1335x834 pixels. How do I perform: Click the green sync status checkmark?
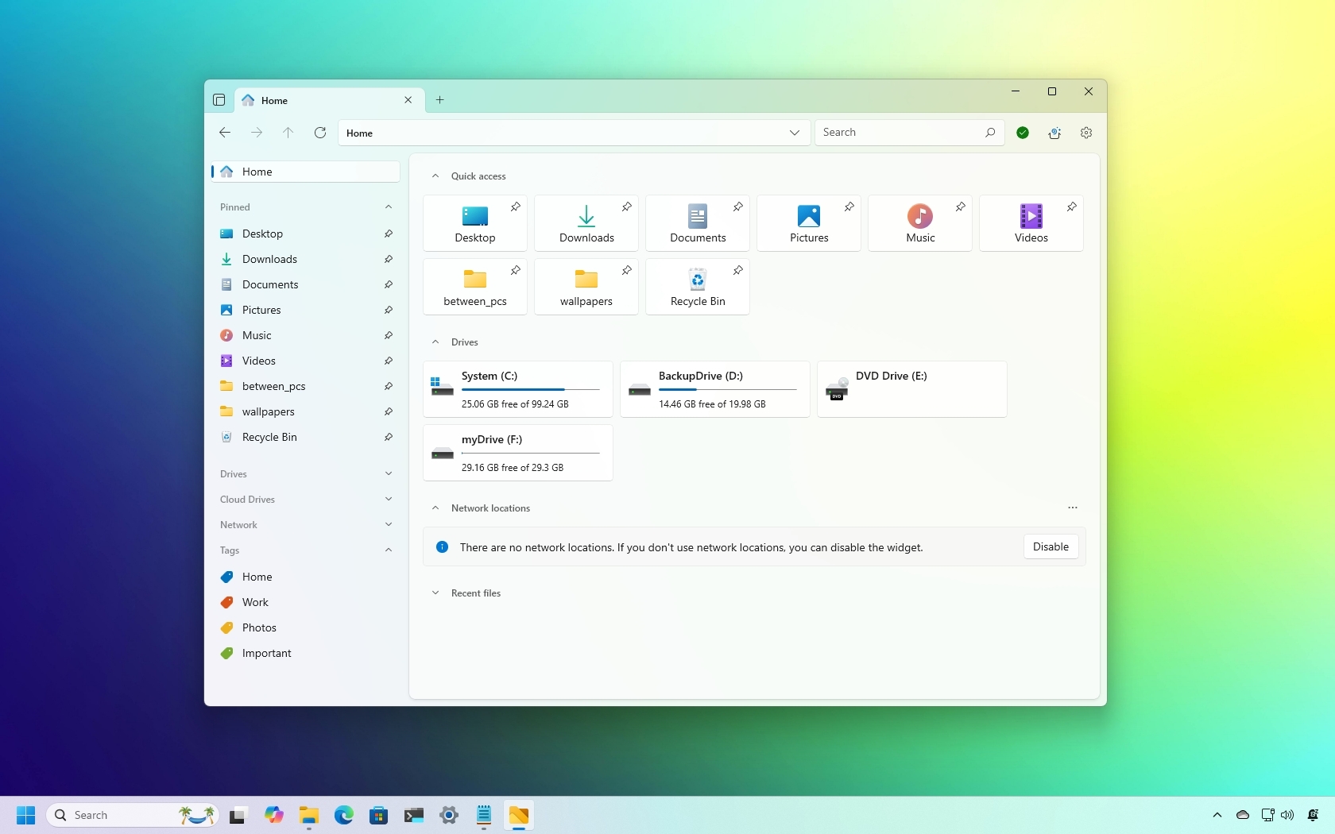coord(1023,133)
